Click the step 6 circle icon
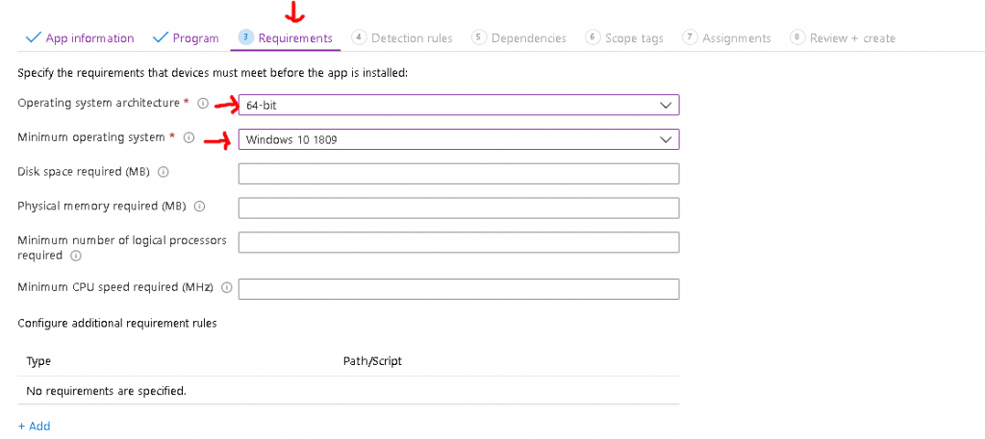Screen dimensions: 985x439 click(593, 37)
